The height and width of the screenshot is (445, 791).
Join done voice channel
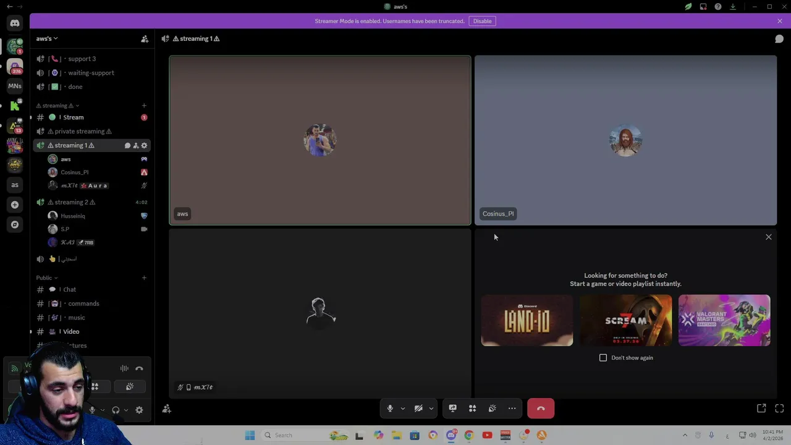pos(92,87)
